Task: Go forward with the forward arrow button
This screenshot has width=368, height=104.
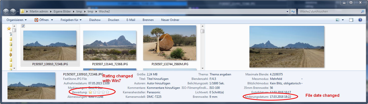Action: 13,11
